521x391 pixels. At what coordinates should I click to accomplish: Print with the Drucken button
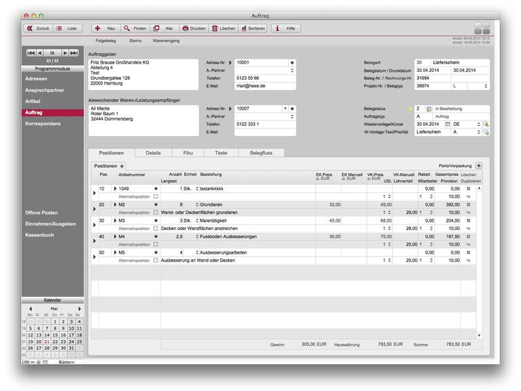tap(194, 28)
